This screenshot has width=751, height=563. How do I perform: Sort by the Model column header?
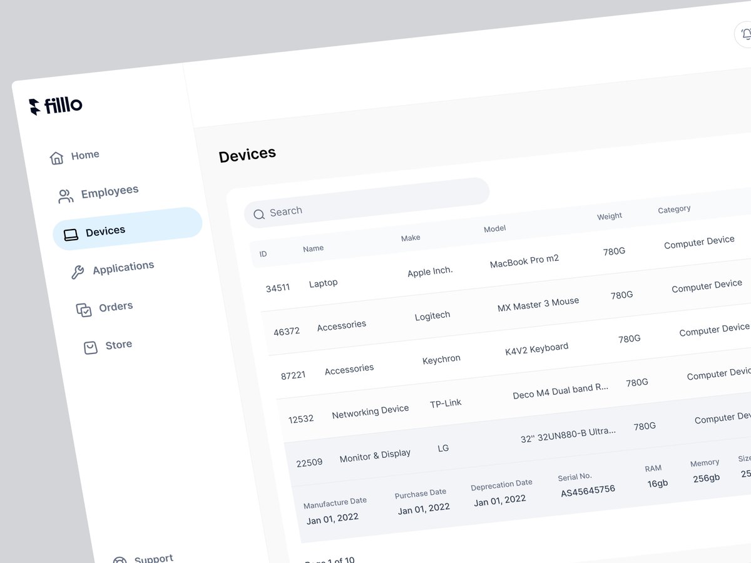[x=494, y=229]
